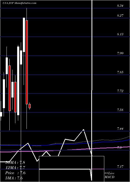Viewport: 130px width, 182px height.
Task: Click the tallest red candlestick body
Action: click(27, 62)
